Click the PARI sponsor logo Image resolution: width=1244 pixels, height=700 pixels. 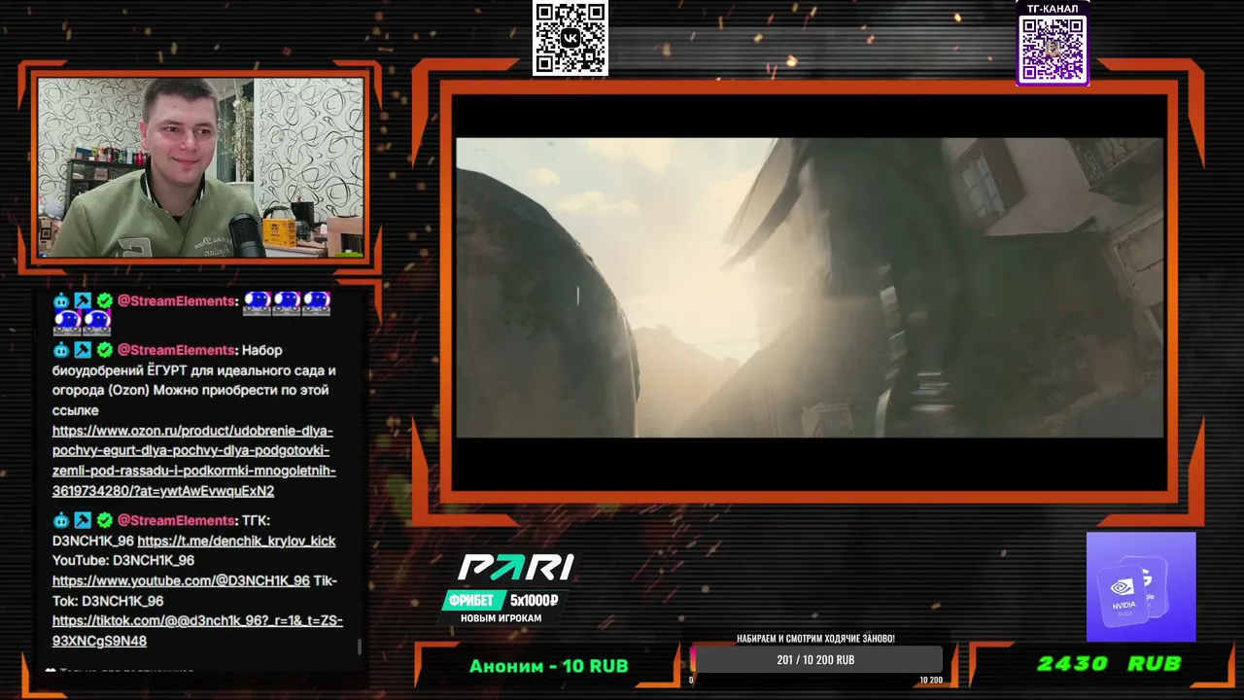point(516,567)
